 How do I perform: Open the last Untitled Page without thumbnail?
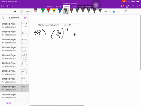[x=14, y=96]
